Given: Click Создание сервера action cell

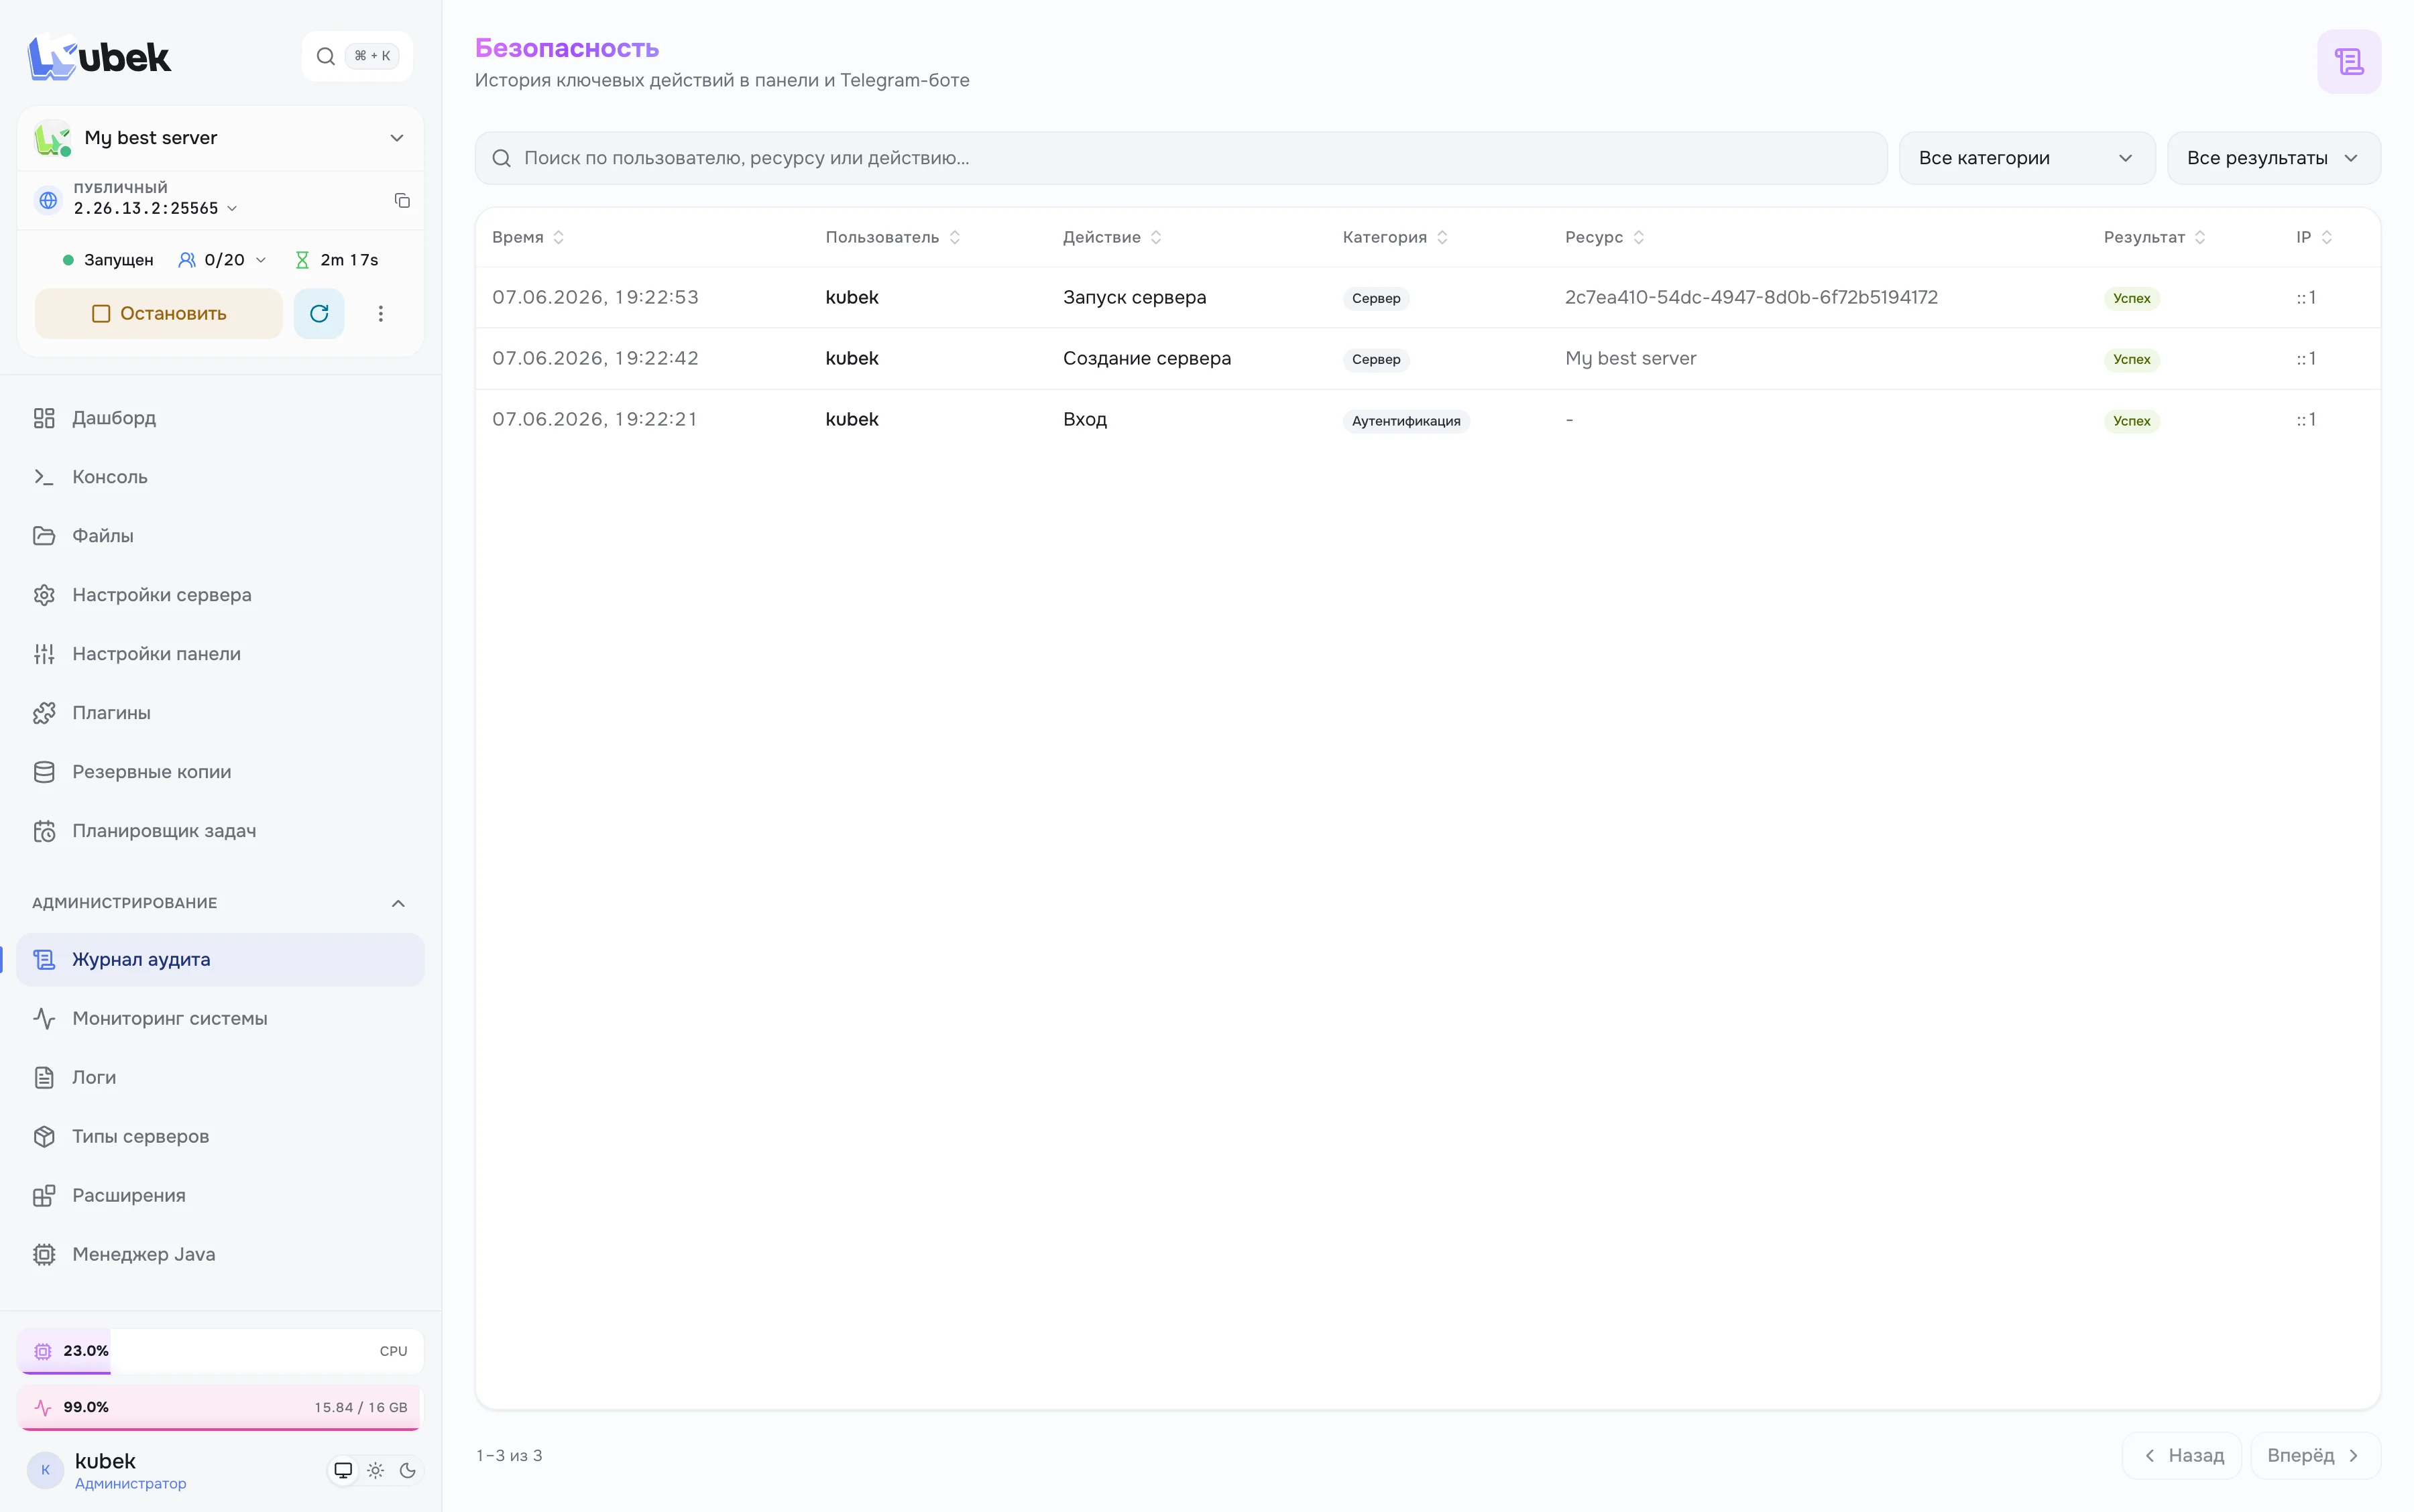Looking at the screenshot, I should (x=1147, y=358).
